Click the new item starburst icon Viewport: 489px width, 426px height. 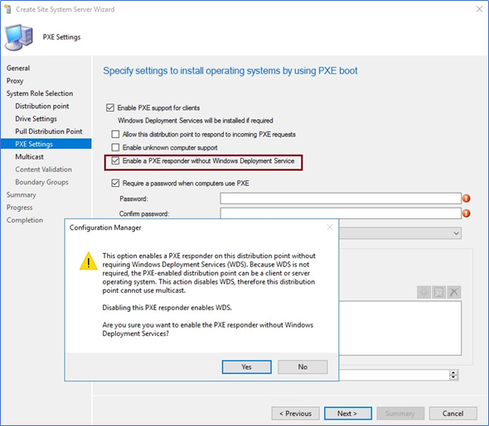[424, 292]
